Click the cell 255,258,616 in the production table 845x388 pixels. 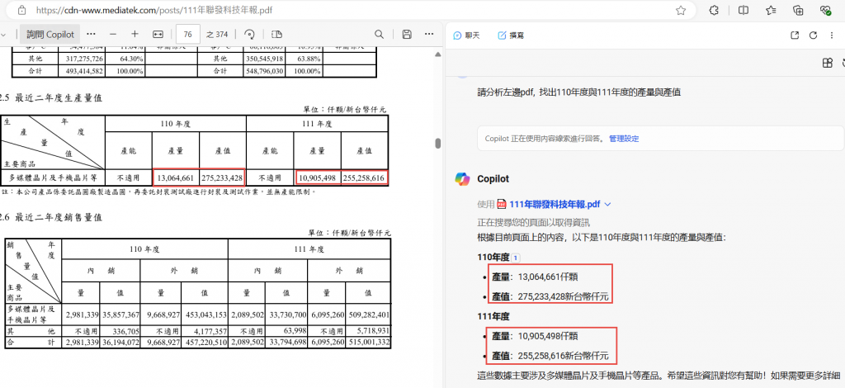click(x=364, y=177)
